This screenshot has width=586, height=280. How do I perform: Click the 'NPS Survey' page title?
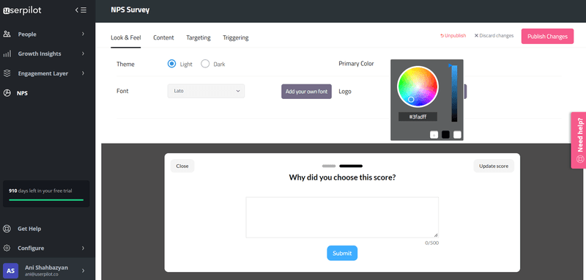point(130,10)
